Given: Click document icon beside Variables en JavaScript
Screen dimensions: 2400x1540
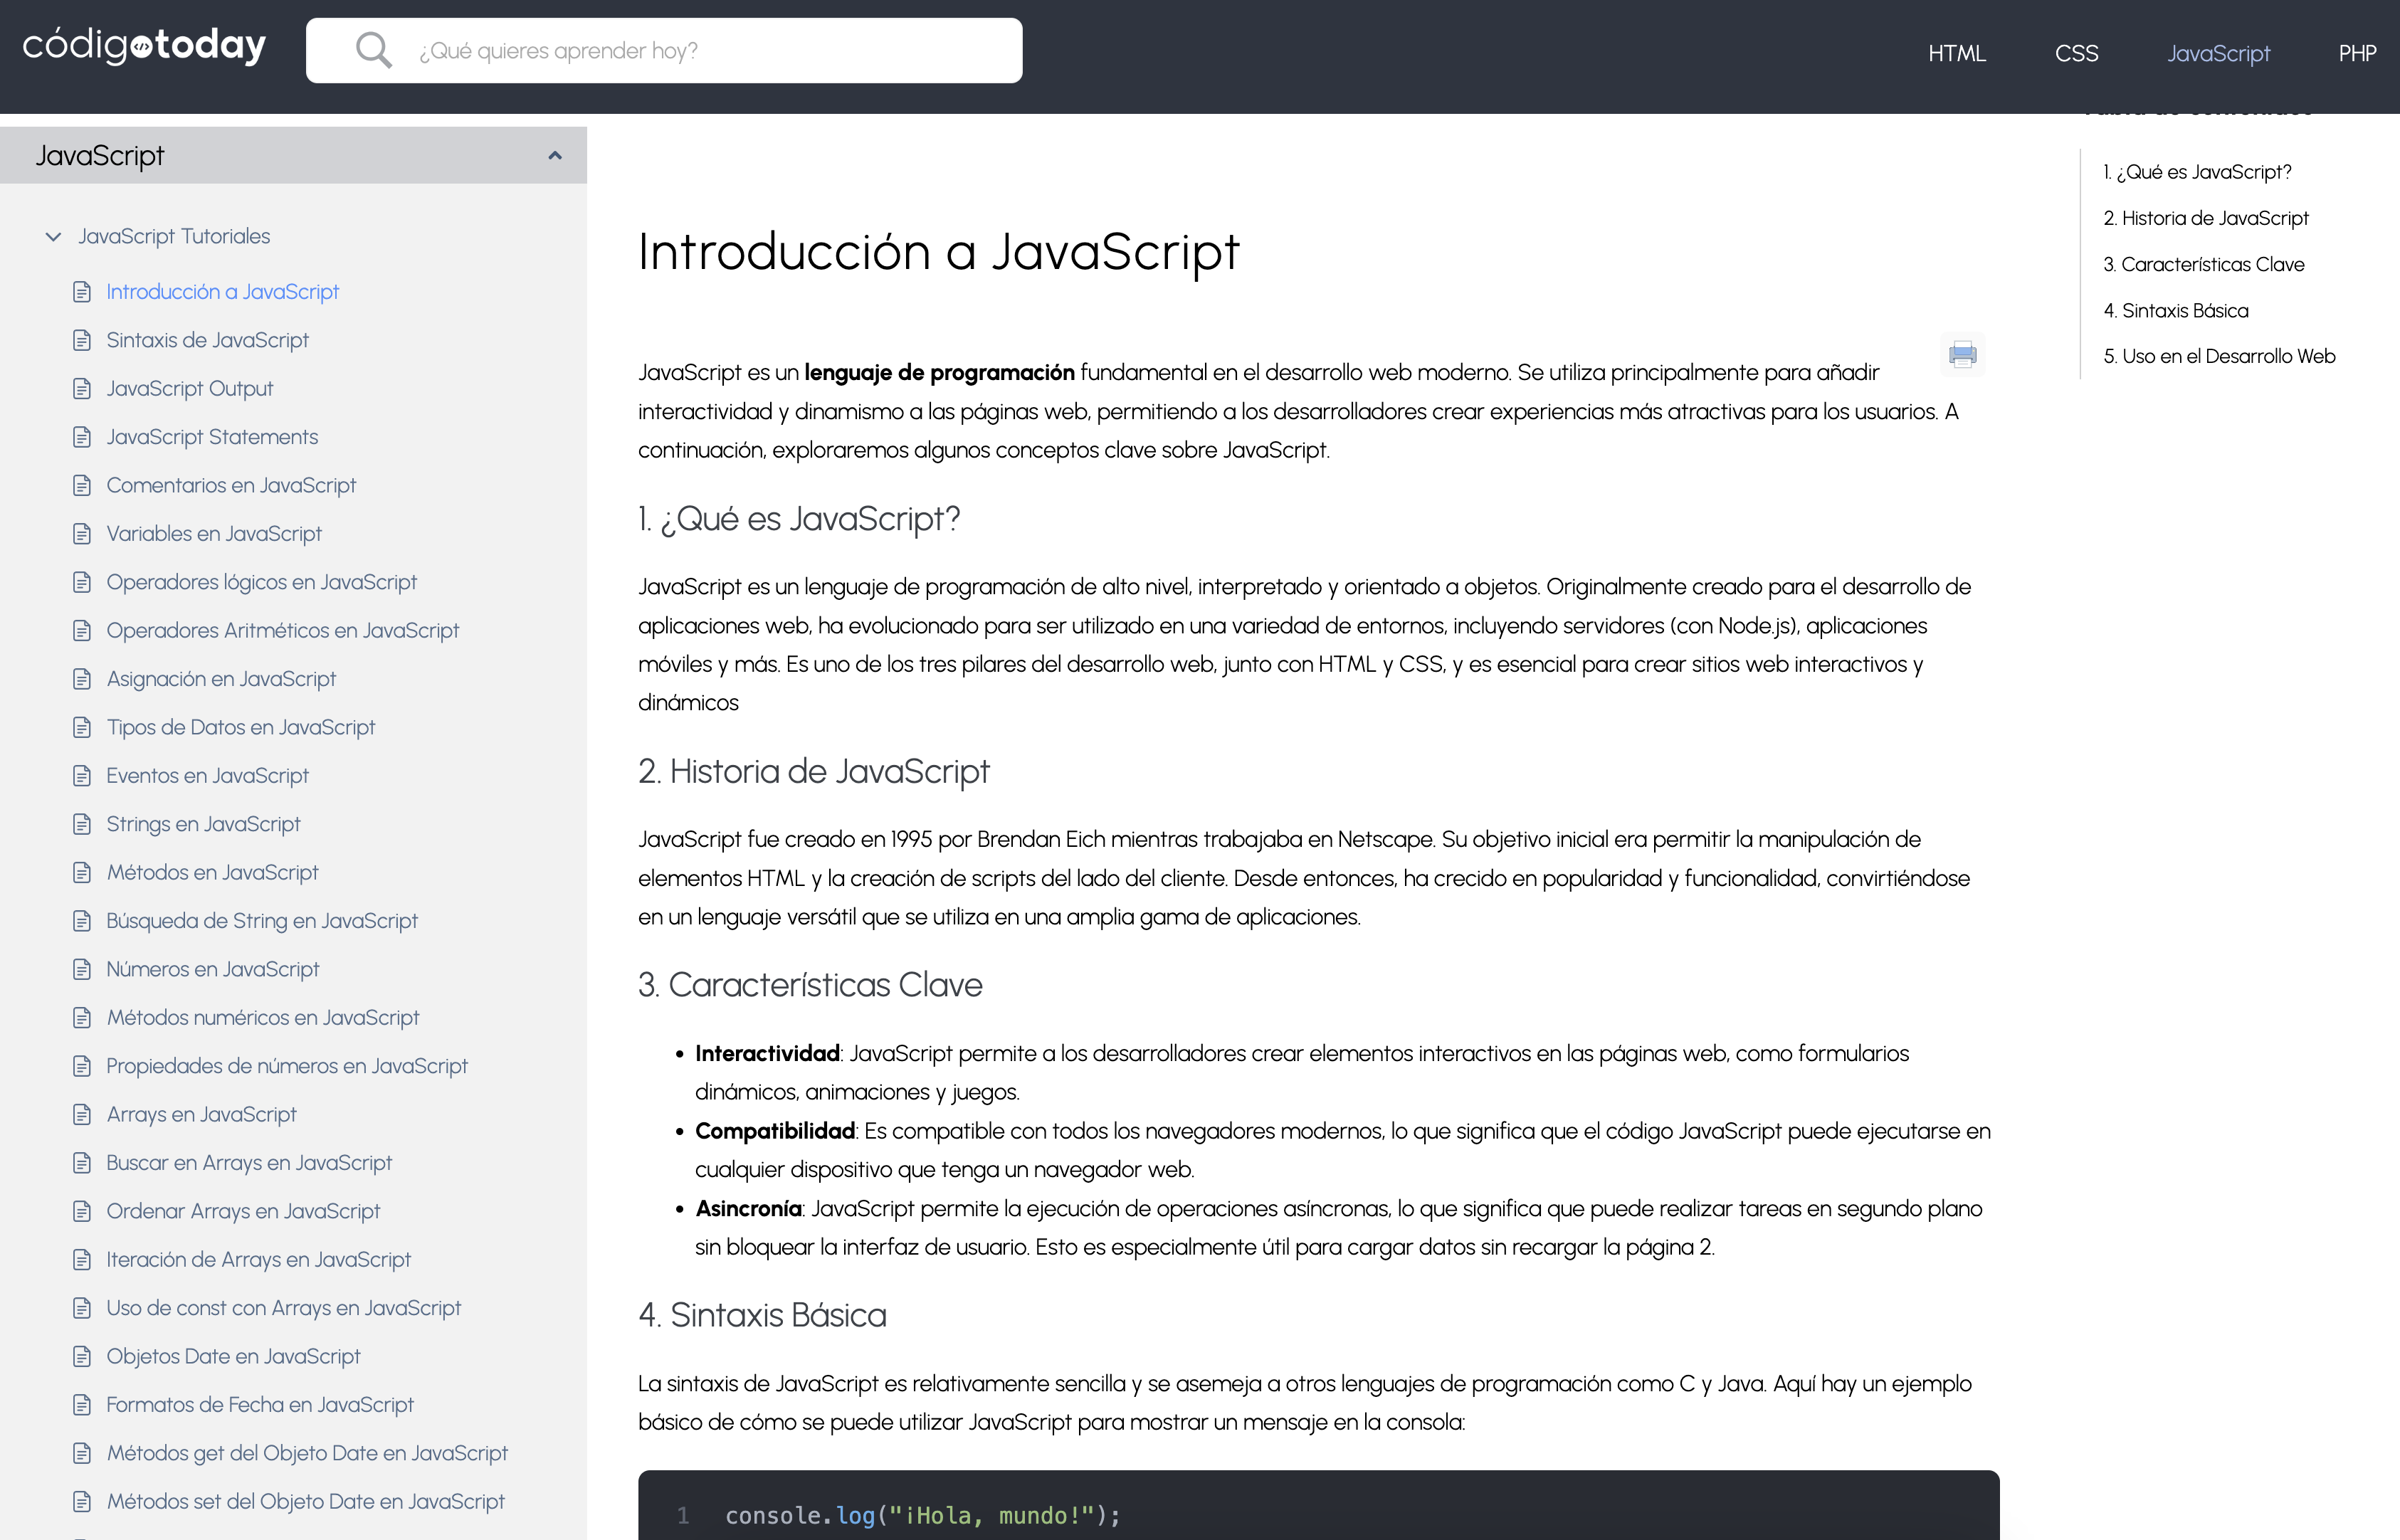Looking at the screenshot, I should 82,534.
